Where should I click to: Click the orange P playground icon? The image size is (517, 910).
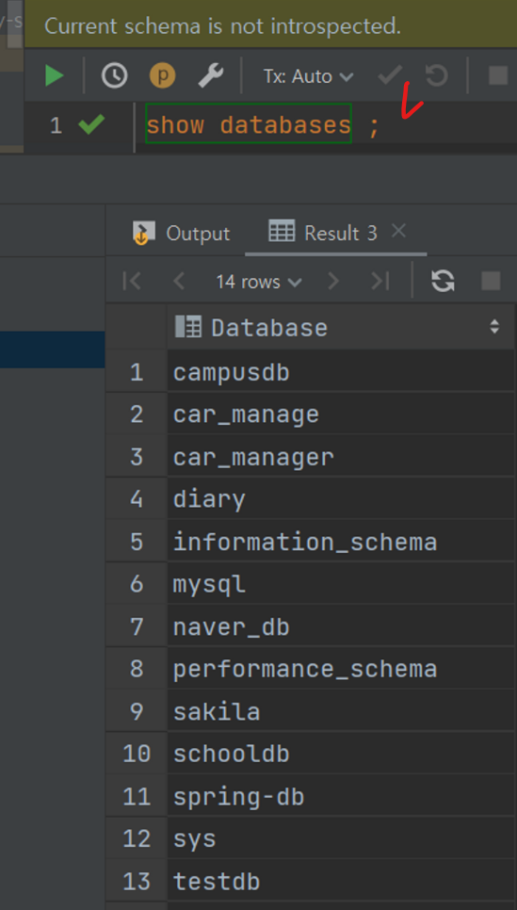coord(163,75)
